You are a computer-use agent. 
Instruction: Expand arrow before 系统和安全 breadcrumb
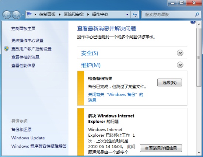pyautogui.click(x=60, y=14)
